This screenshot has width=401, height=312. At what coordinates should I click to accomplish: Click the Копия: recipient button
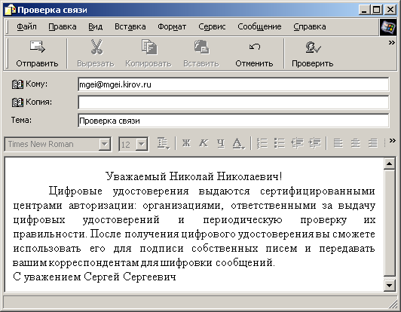(32, 102)
